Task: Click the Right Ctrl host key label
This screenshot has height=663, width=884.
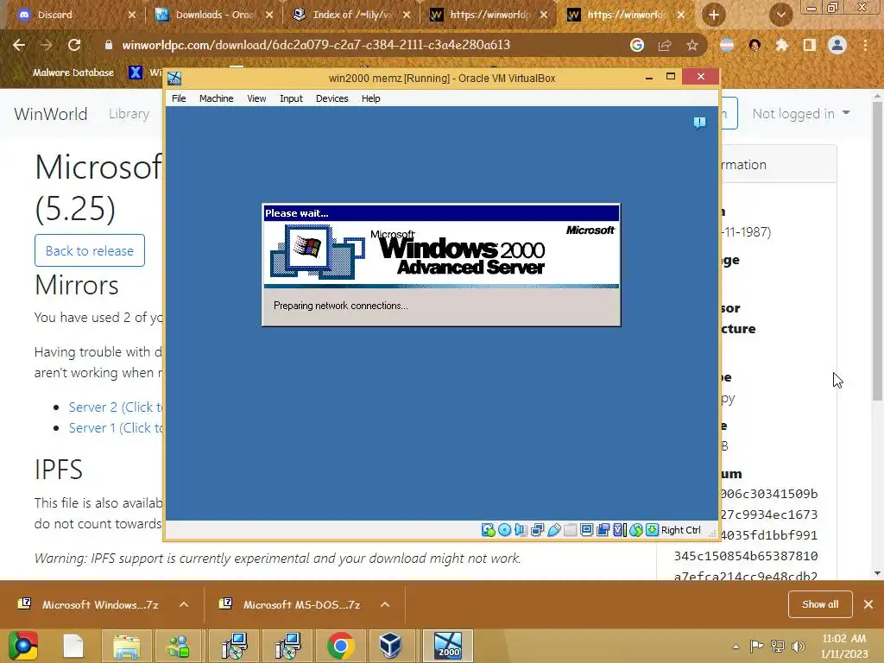Action: [681, 530]
